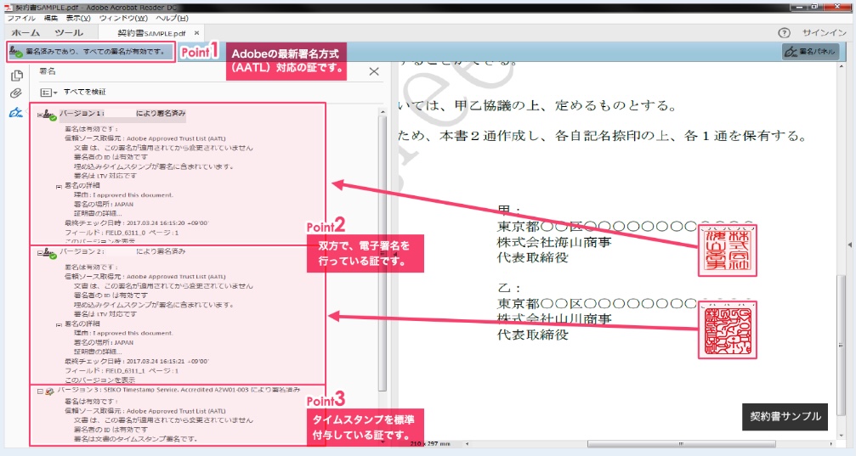Collapse 署名の詳細 under Version 1
856x456 pixels.
tap(59, 187)
